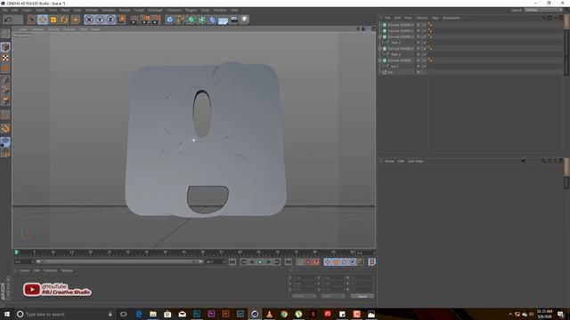Click the project end frame field

(215, 261)
